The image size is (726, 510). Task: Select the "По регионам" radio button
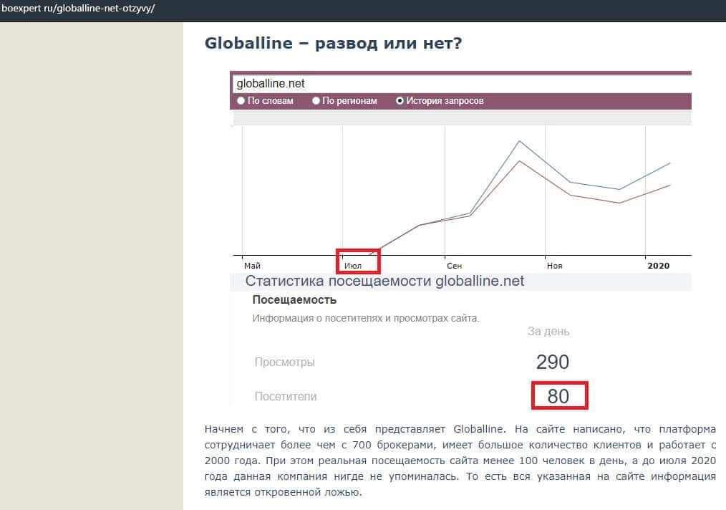coord(316,101)
